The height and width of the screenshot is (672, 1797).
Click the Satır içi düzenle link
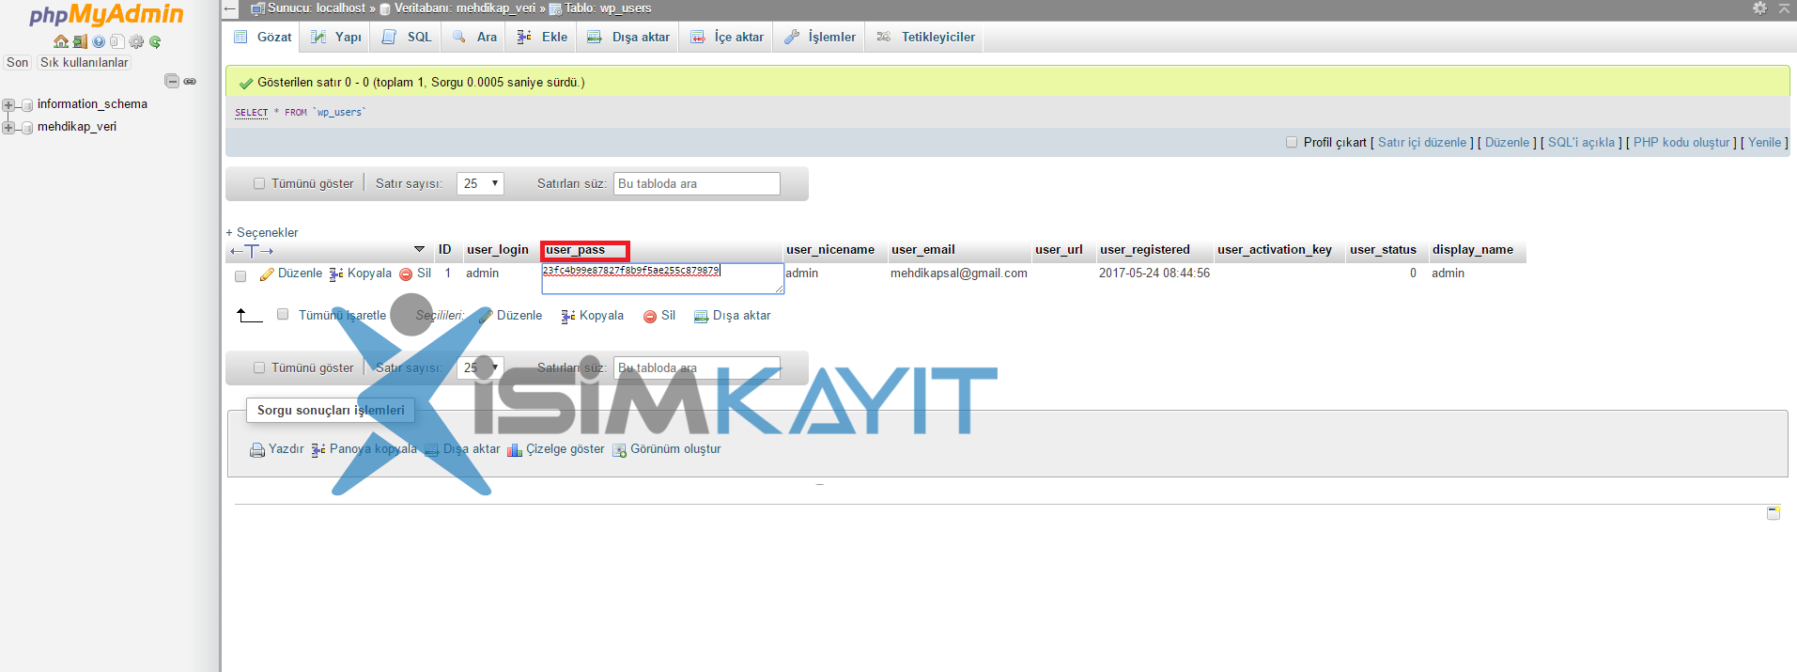tap(1422, 143)
